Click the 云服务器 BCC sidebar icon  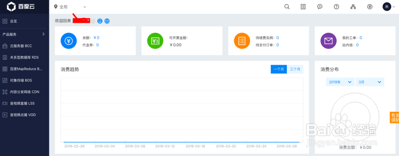pyautogui.click(x=4, y=46)
